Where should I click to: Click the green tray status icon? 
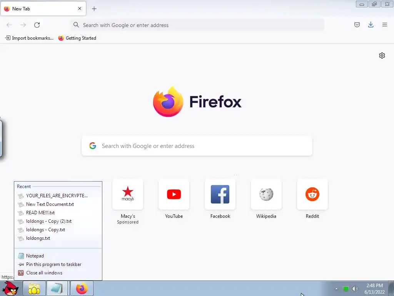[x=346, y=289]
